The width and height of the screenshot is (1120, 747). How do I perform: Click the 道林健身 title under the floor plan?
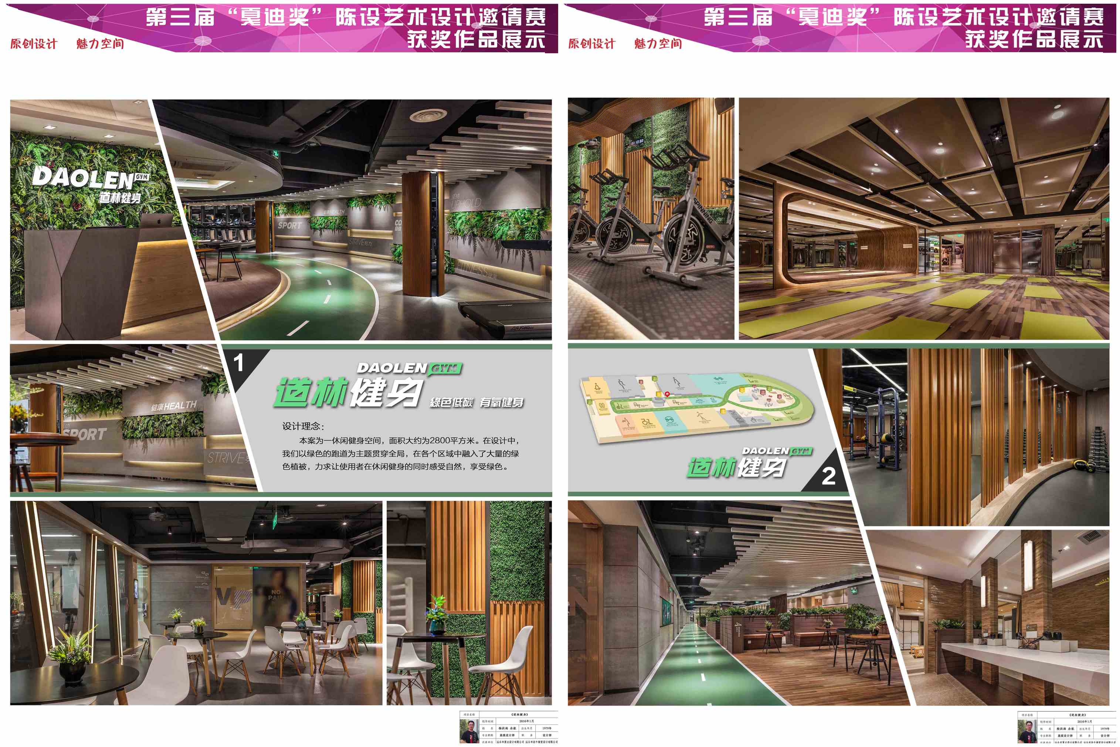coord(736,467)
